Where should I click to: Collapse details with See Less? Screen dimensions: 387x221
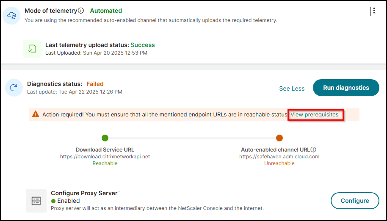point(292,88)
